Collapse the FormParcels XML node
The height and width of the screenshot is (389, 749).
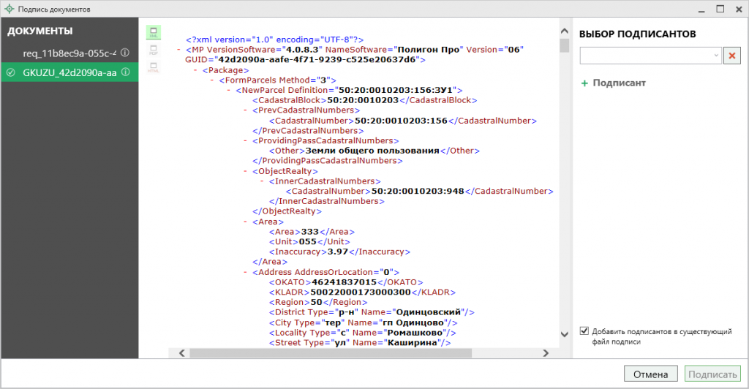212,80
